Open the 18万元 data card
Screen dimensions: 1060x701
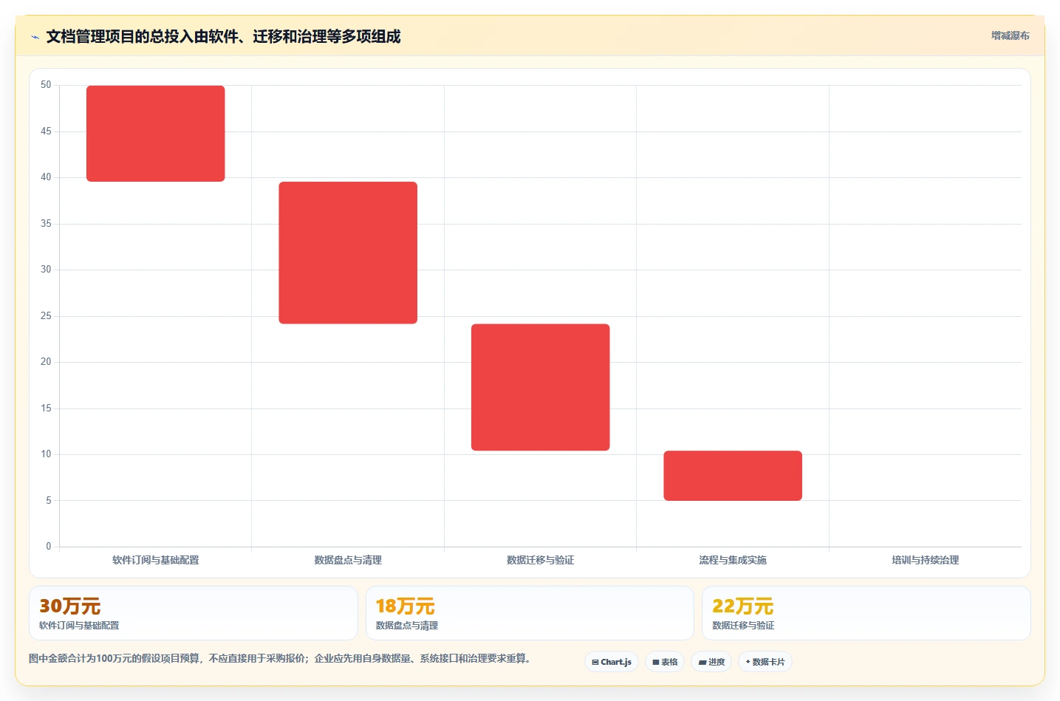[x=530, y=613]
